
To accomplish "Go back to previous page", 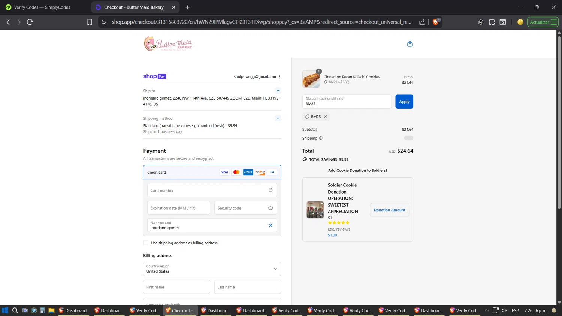I will 8,22.
